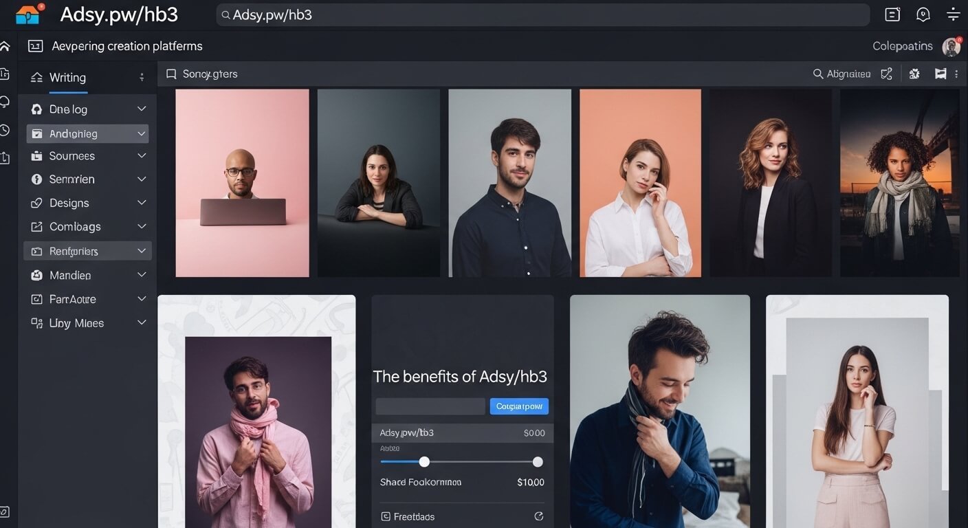Open the bald man with laptop thumbnail

tap(242, 183)
